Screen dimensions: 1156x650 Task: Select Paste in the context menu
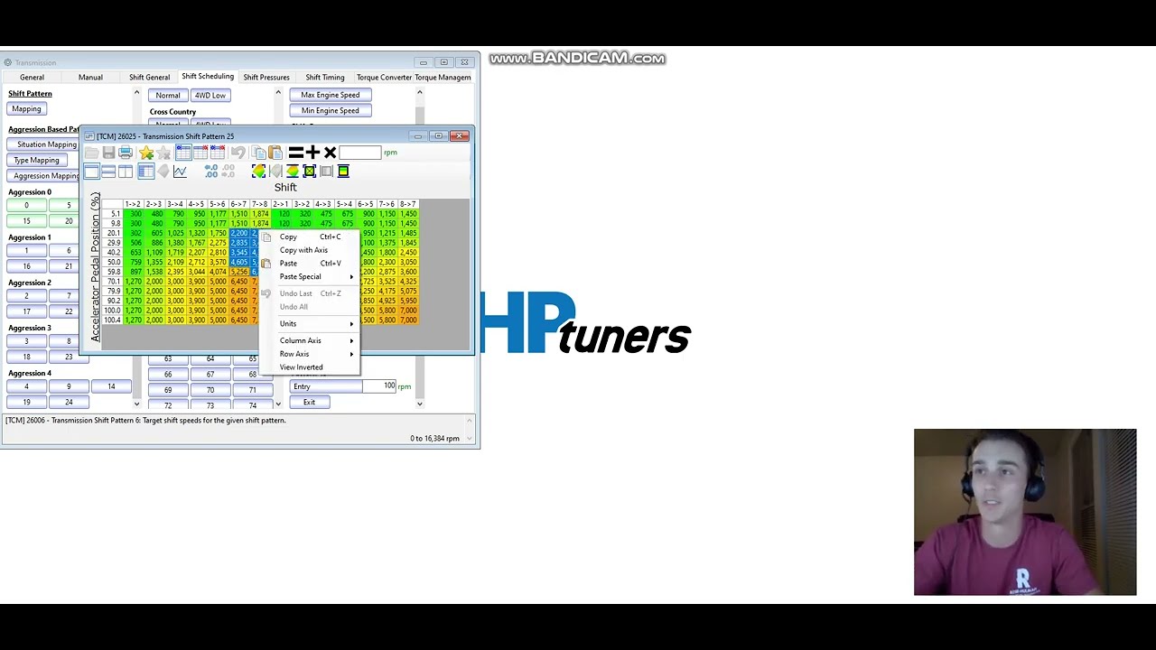pos(310,264)
